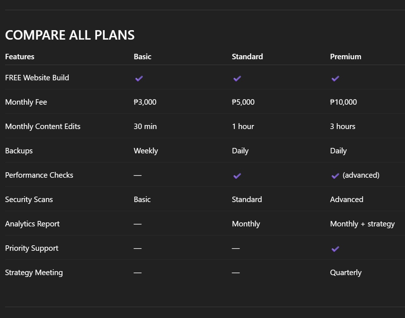Screen dimensions: 405x318
Task: Click the Monthly + strategy analytics cell
Action: 362,224
